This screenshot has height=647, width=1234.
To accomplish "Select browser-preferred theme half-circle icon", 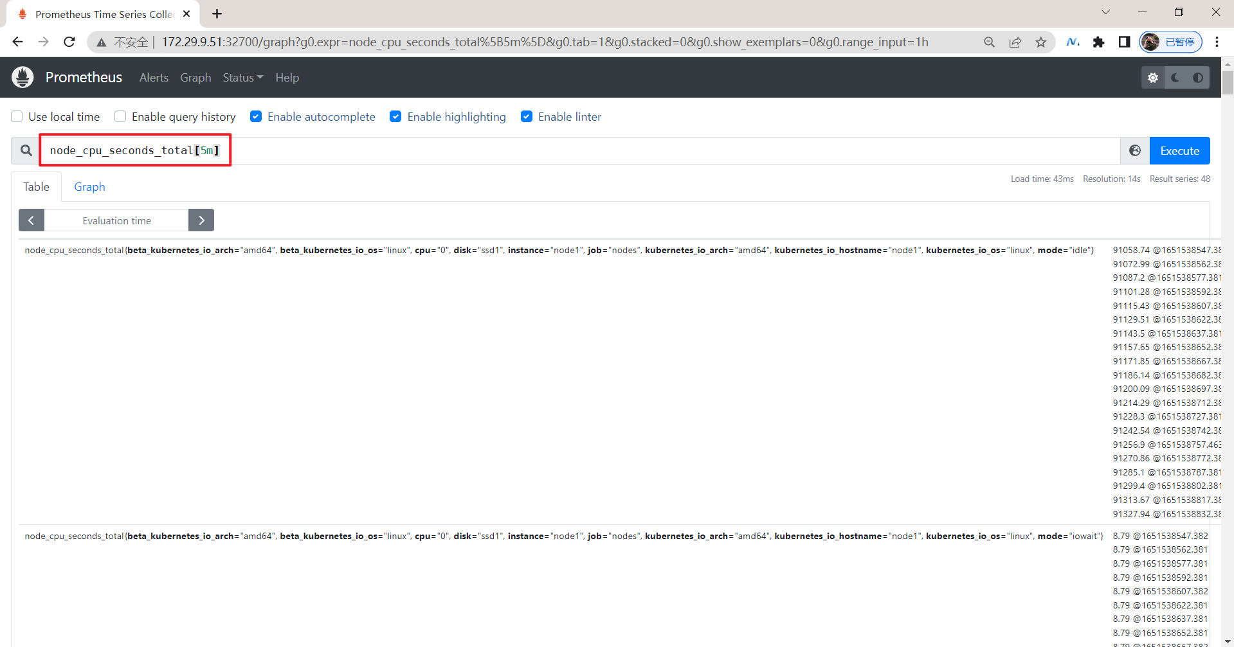I will pyautogui.click(x=1198, y=78).
